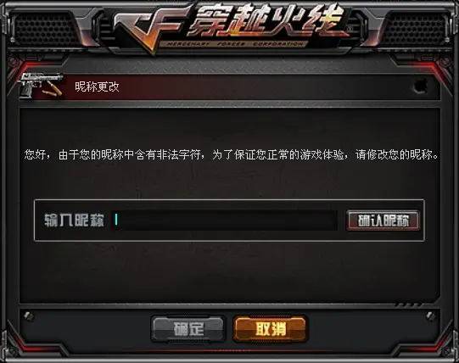
Task: Click the small vent dots in the panel's lower-right corner
Action: point(409,304)
